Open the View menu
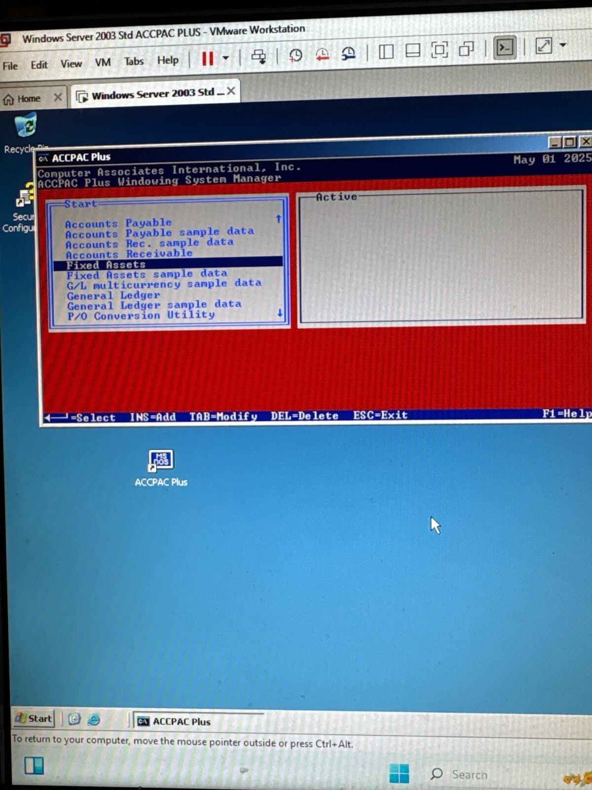This screenshot has height=790, width=592. click(x=71, y=64)
